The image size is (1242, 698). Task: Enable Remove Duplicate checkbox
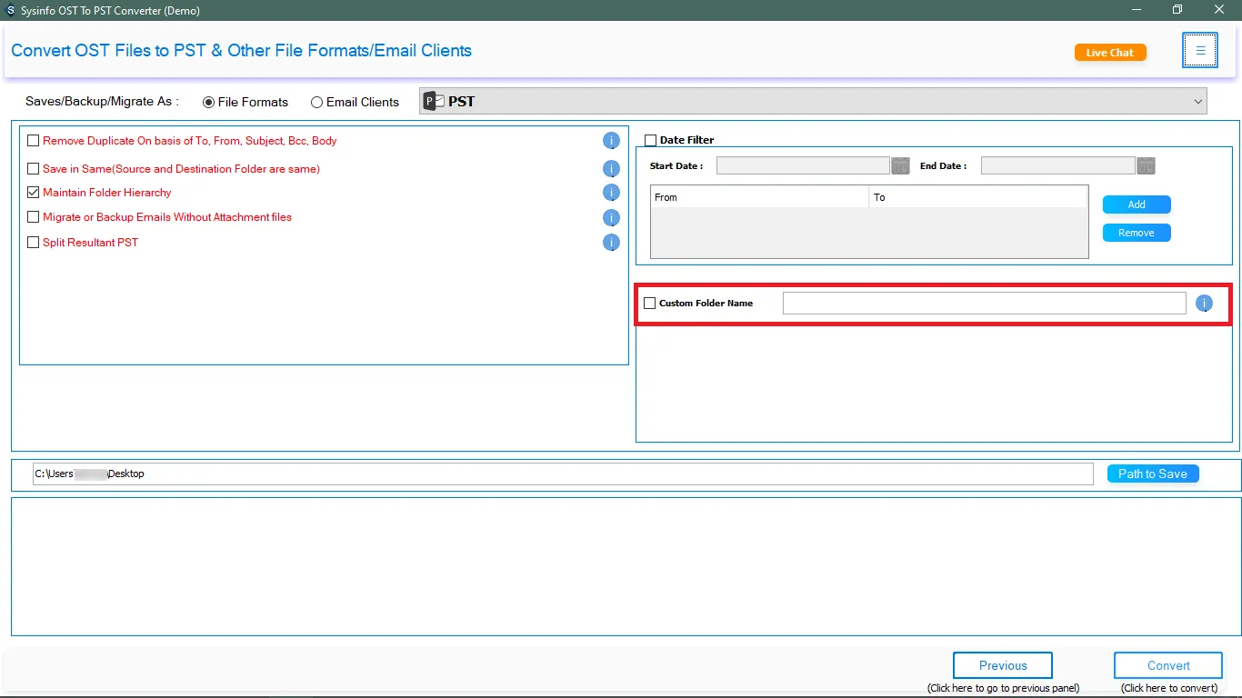pos(34,141)
